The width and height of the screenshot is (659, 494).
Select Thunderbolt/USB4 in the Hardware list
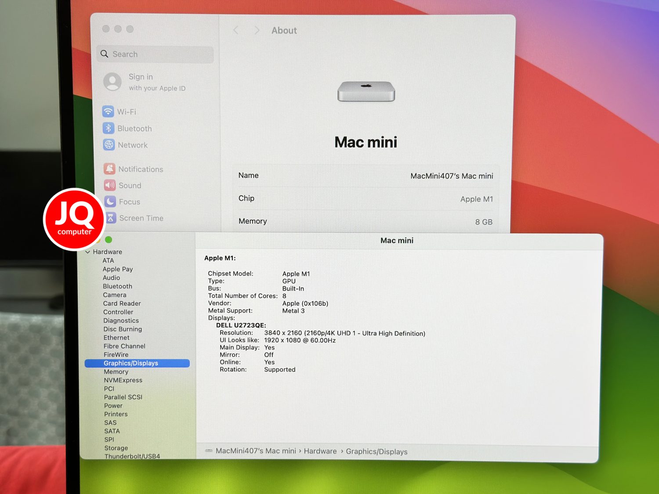click(x=132, y=456)
